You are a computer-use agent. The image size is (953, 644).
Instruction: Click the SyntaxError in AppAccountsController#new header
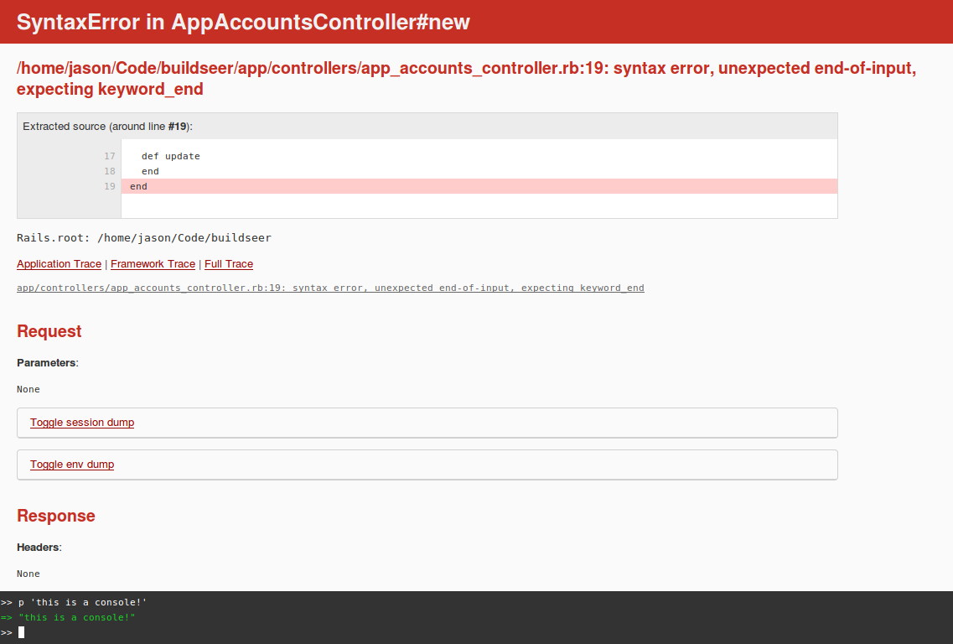[243, 22]
